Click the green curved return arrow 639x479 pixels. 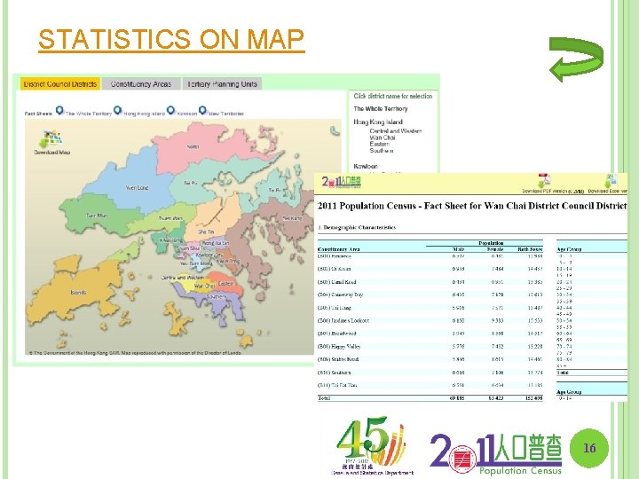576,59
